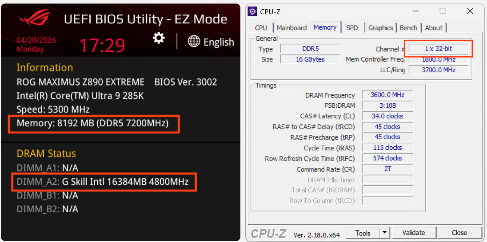The image size is (487, 242).
Task: Select the Memory tab
Action: point(325,27)
